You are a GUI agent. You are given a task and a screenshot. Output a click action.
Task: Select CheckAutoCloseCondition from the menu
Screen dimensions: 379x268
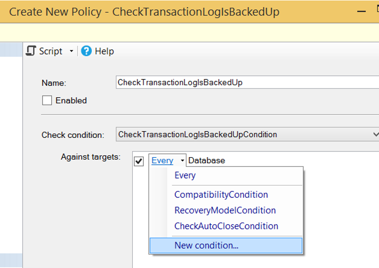[x=226, y=226]
